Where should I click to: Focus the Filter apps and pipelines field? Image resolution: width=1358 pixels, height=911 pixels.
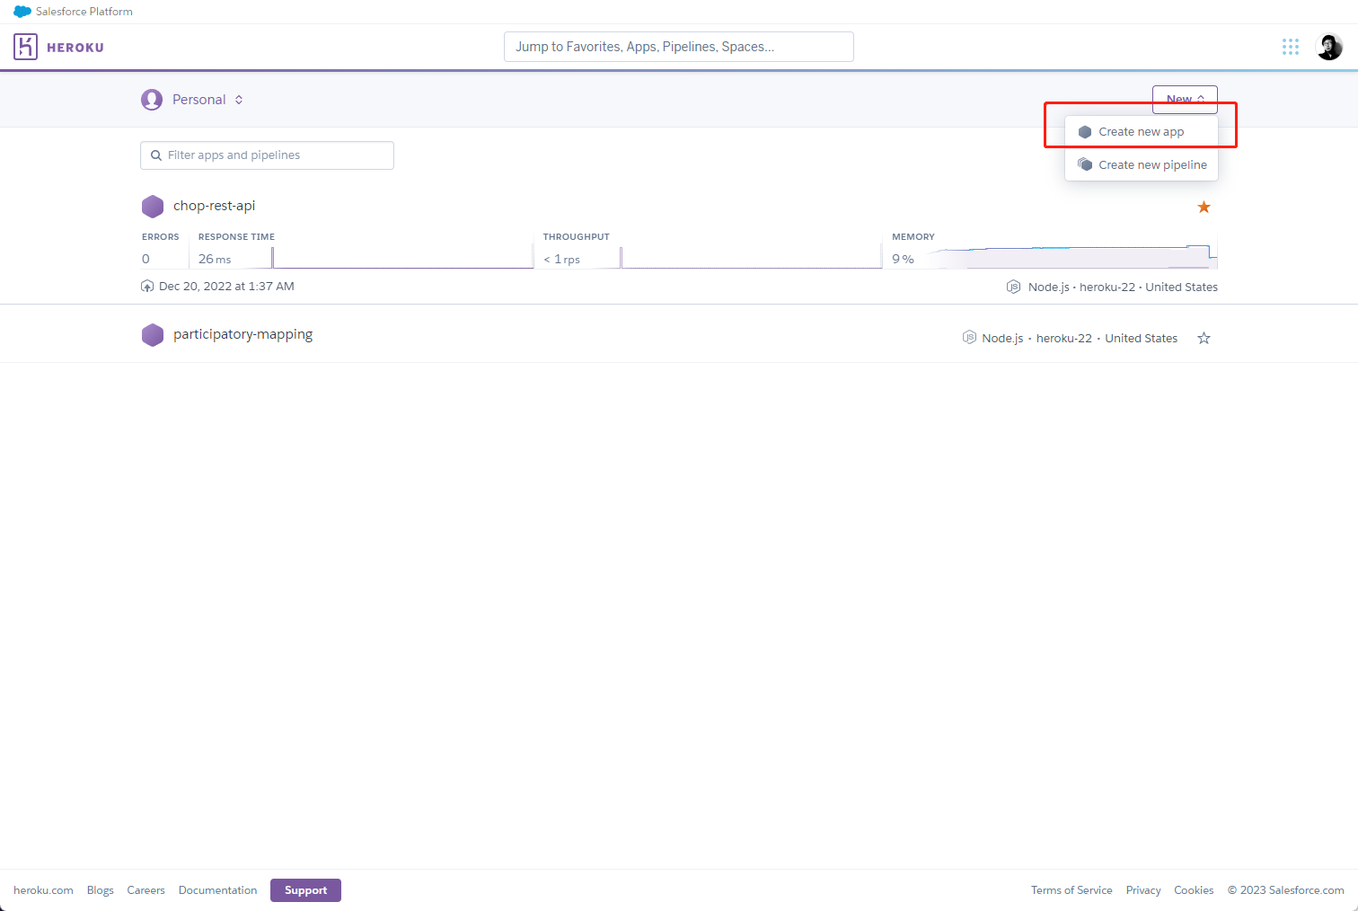click(x=267, y=155)
